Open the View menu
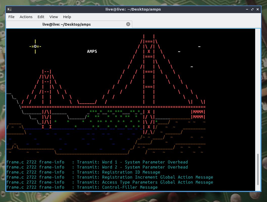The image size is (267, 202). coord(54,17)
